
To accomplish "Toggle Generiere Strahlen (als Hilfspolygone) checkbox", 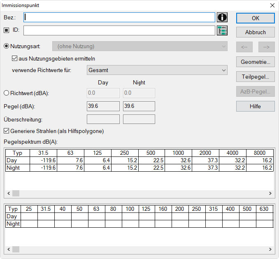I will tap(7, 131).
